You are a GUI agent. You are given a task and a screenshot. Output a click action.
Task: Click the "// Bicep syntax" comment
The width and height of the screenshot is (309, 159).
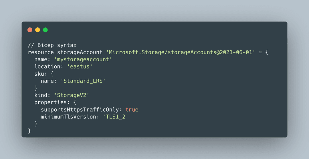pyautogui.click(x=52, y=45)
